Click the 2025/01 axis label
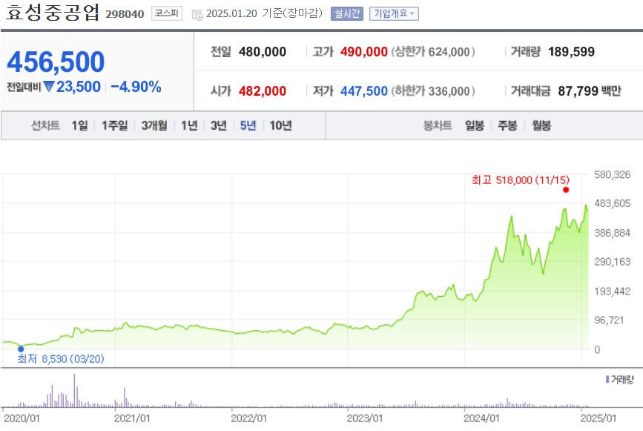 [x=599, y=418]
